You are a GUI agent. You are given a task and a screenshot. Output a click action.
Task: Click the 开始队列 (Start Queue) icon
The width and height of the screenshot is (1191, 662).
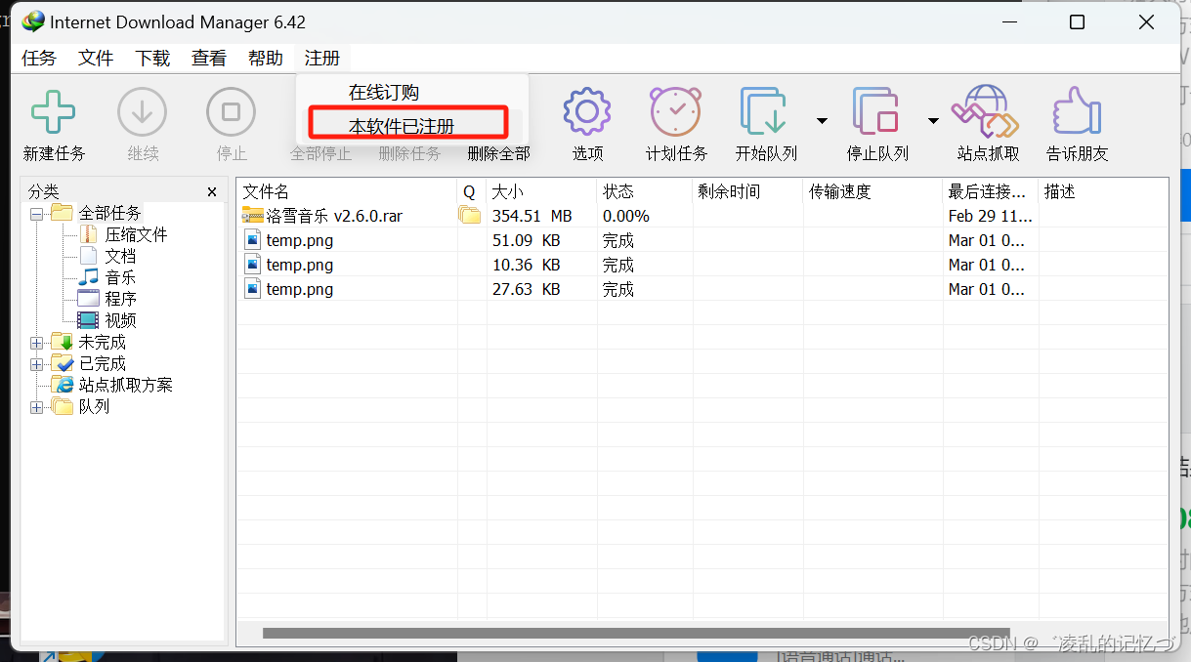[763, 115]
